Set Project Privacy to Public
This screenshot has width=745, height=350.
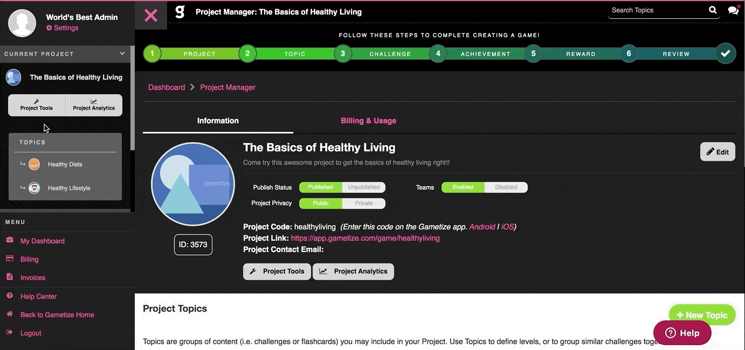[321, 204]
